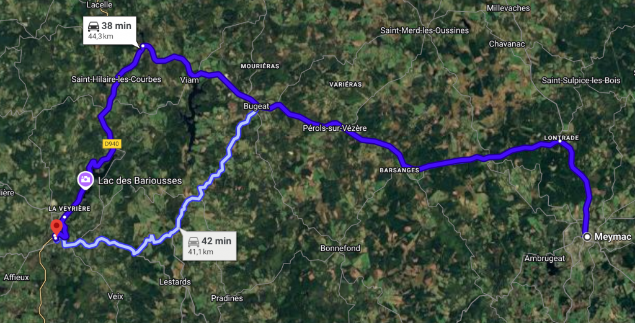
Task: Click the Bugeat town label
Action: [256, 106]
